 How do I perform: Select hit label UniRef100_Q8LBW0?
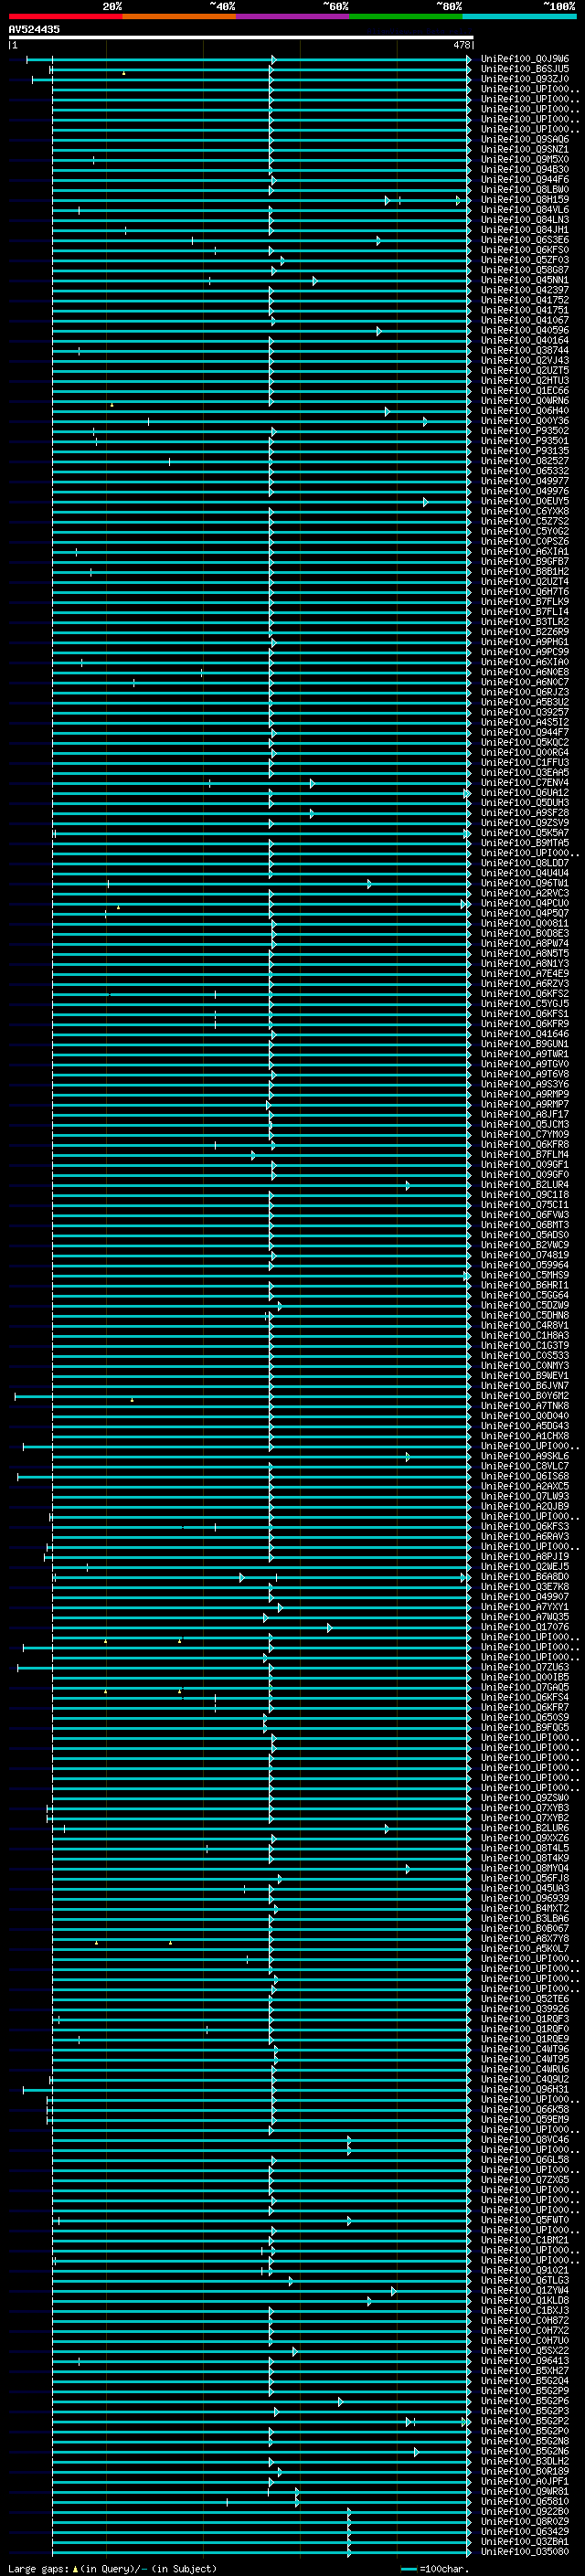click(525, 190)
